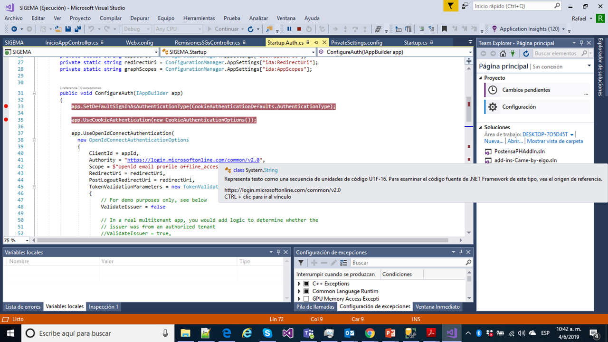Click the Navigate backward arrow icon
The height and width of the screenshot is (342, 608).
click(x=14, y=29)
